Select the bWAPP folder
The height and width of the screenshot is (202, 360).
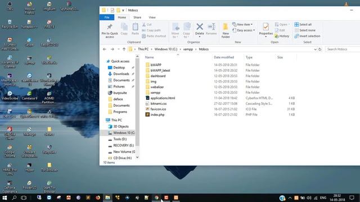(x=156, y=65)
